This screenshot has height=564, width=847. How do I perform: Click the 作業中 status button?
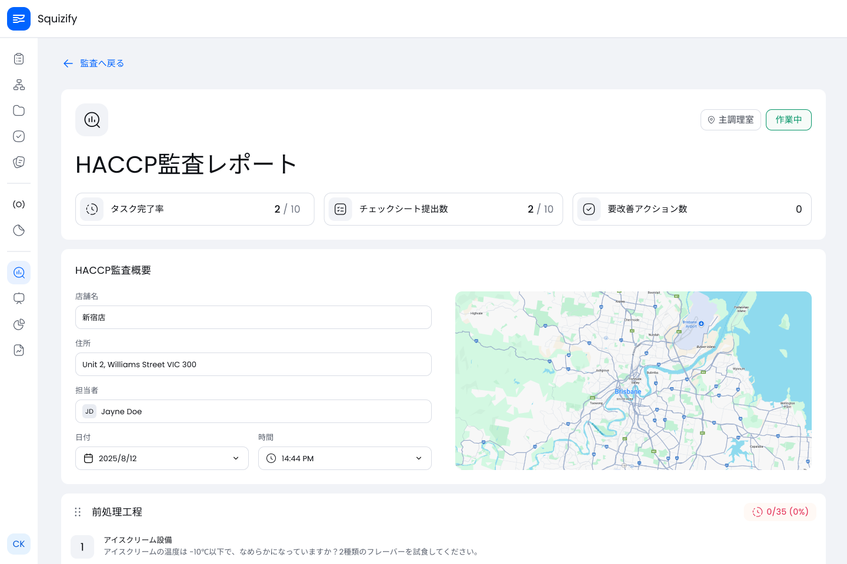point(788,120)
